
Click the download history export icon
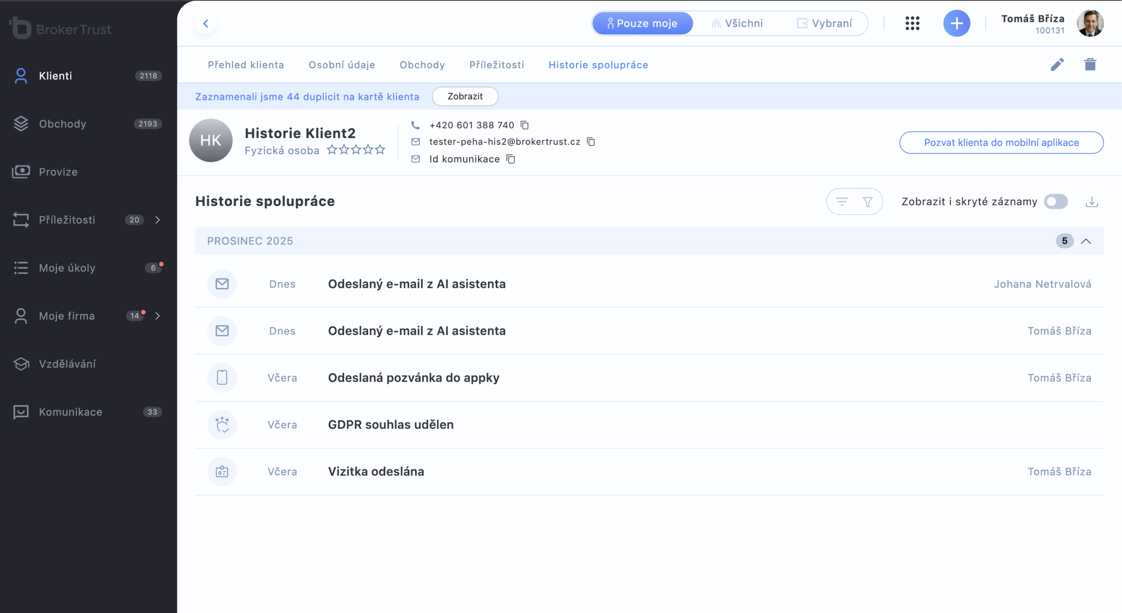pyautogui.click(x=1092, y=202)
